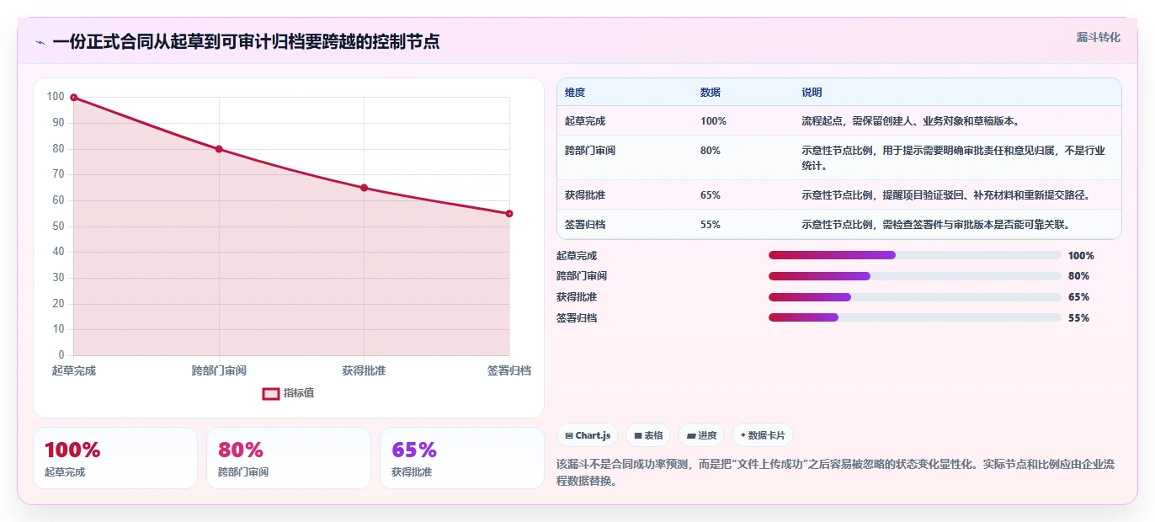1155x522 pixels.
Task: Click the 跨部门审阅 x-axis label on chart
Action: (219, 370)
